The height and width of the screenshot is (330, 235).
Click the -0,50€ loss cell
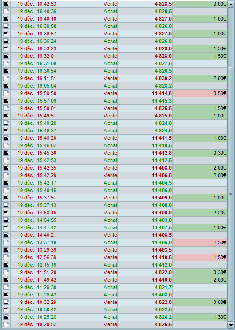point(200,93)
